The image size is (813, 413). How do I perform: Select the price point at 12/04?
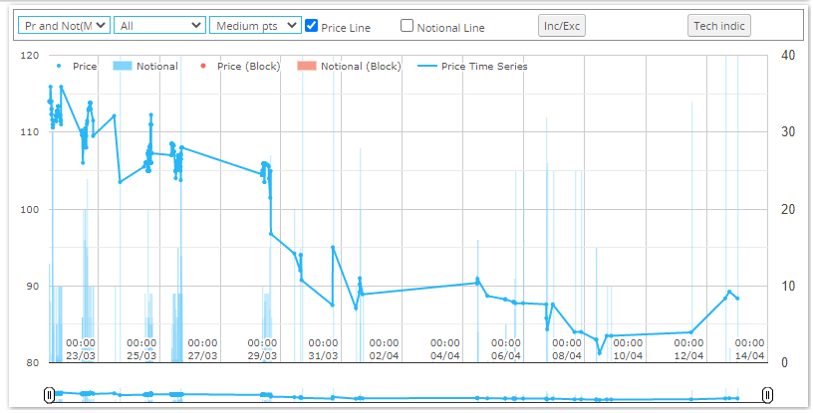(x=691, y=332)
